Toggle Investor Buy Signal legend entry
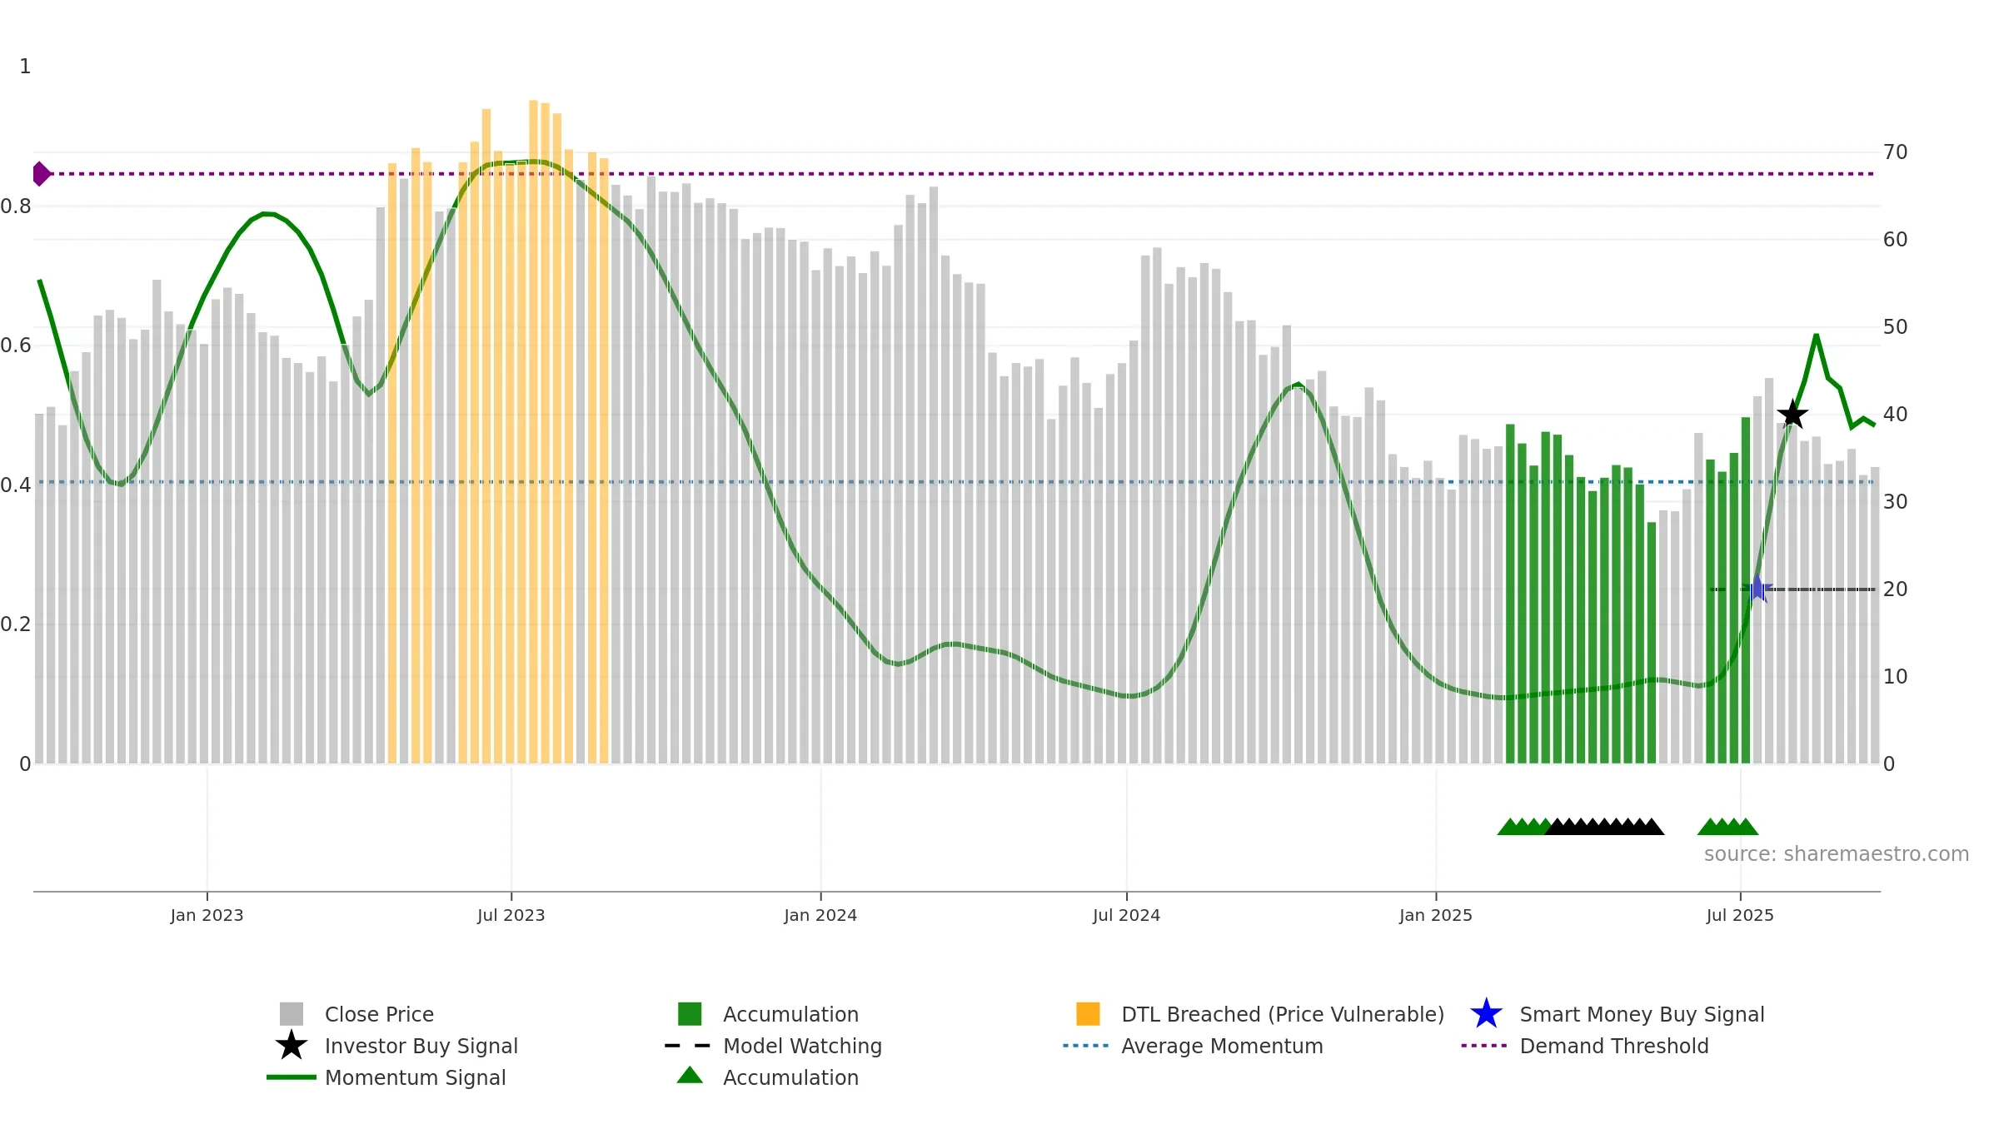1999x1124 pixels. click(x=397, y=1046)
